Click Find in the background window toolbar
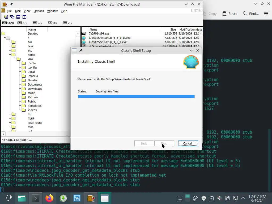 point(251,14)
